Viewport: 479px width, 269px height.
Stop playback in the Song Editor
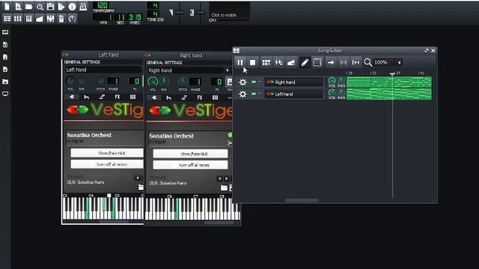pos(253,63)
